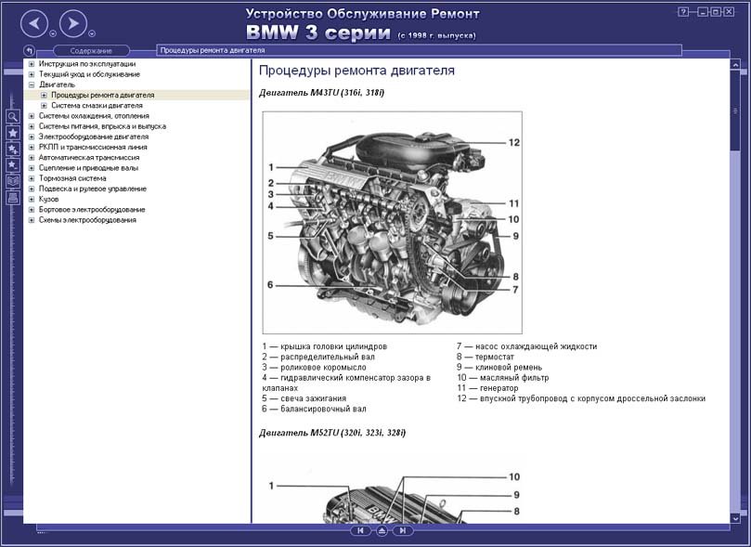Click the Процедуры ремонта двигателя breadcrumb bar
Viewport: 751px width, 547px height.
pyautogui.click(x=419, y=50)
